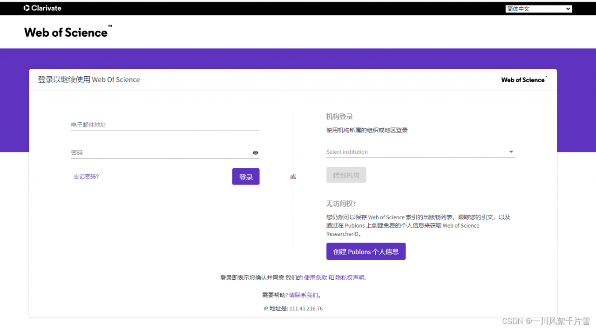Click the Web of Science mark inside login panel
Viewport: 596px width, 329px height.
[x=522, y=79]
